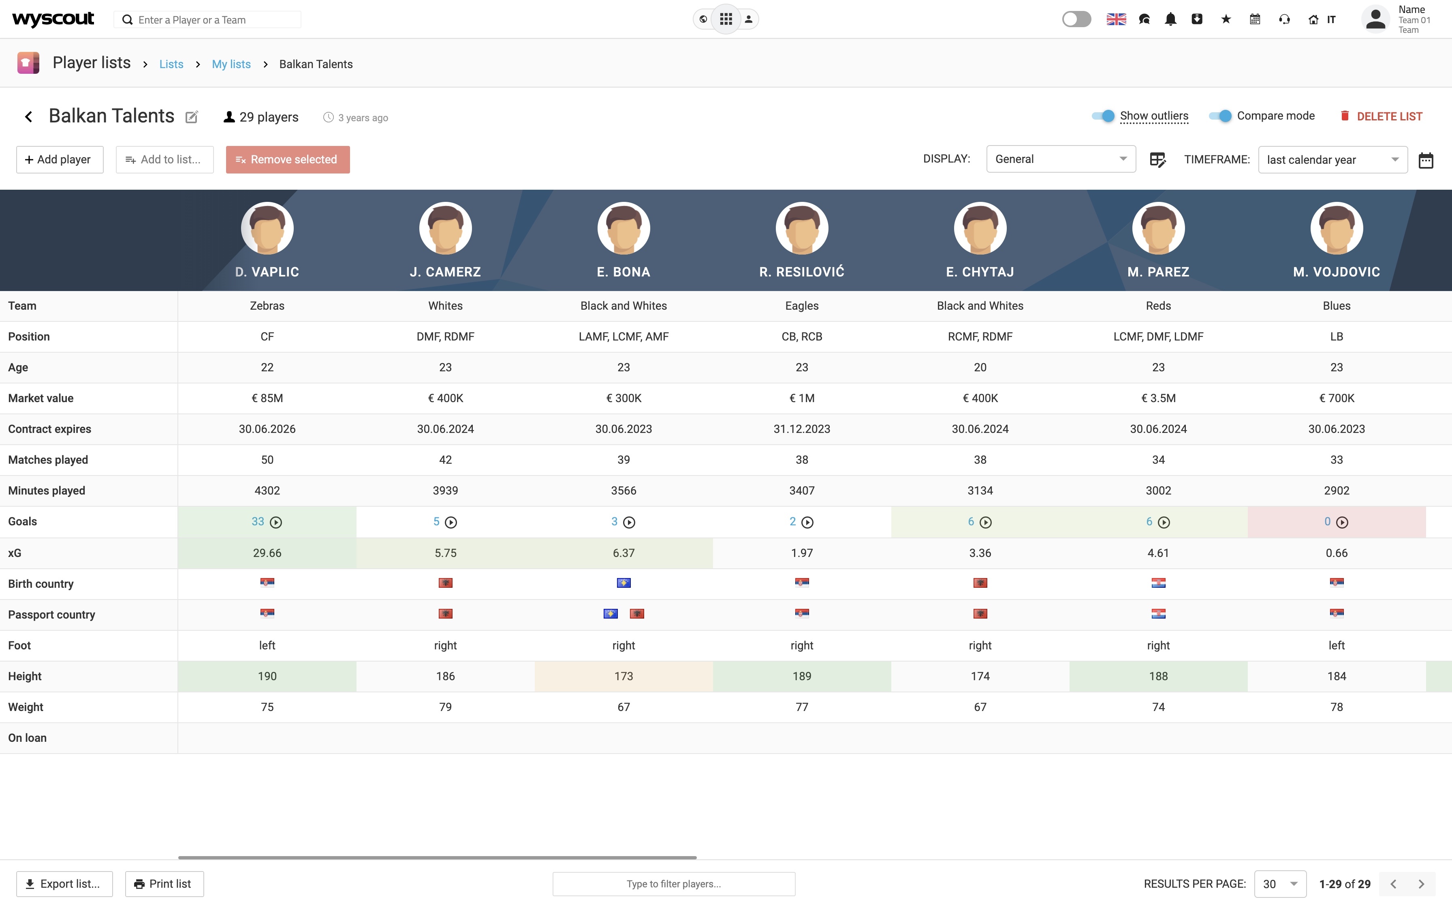Image resolution: width=1452 pixels, height=908 pixels.
Task: Go to the My lists breadcrumb
Action: [x=231, y=64]
